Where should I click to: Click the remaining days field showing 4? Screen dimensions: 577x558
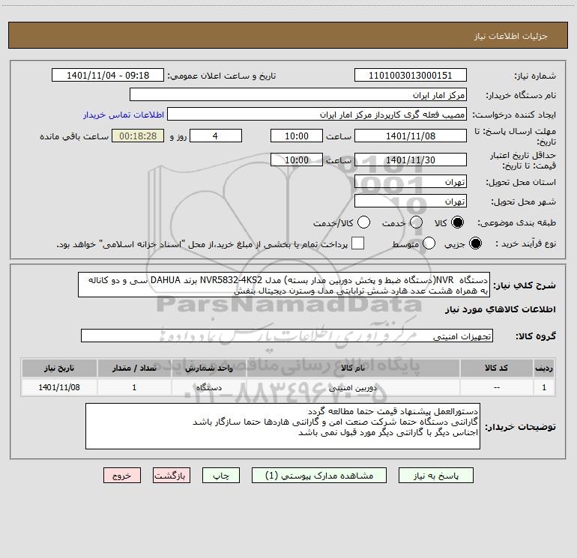[x=216, y=136]
